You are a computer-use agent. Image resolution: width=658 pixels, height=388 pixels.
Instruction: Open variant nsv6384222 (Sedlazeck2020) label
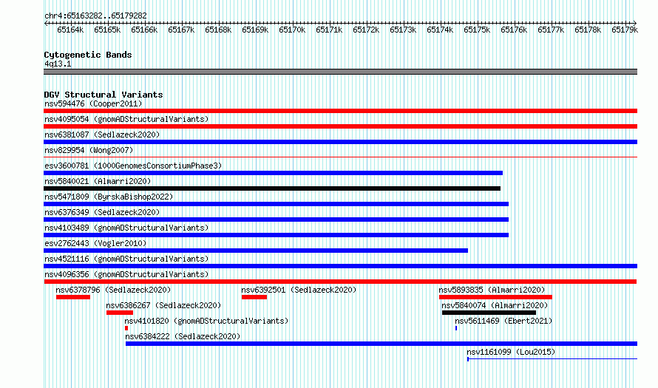[x=183, y=336]
